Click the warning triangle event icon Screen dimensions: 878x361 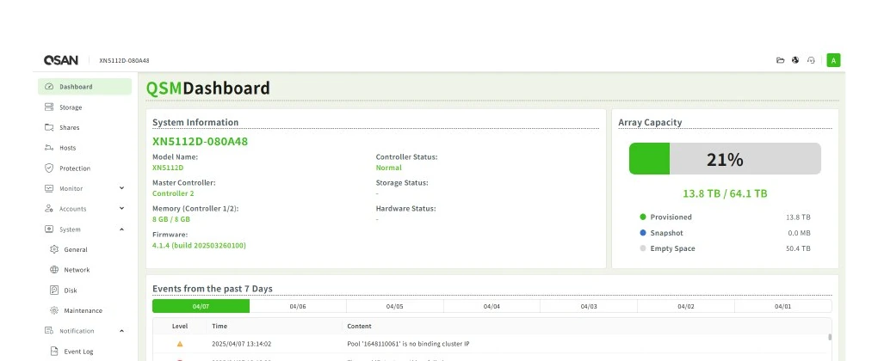(180, 344)
